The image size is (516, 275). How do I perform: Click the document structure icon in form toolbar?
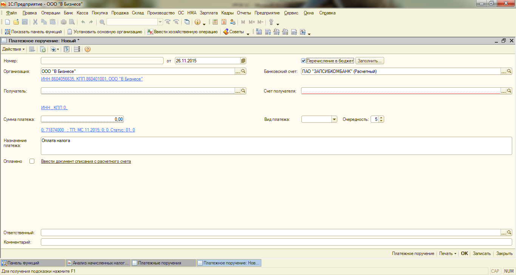(x=66, y=49)
